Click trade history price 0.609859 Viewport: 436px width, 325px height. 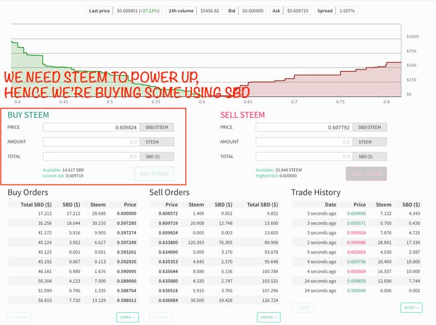(x=356, y=281)
